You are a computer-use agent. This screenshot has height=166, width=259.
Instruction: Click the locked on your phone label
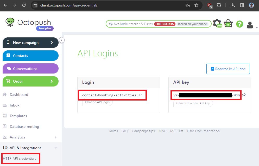[x=192, y=24]
